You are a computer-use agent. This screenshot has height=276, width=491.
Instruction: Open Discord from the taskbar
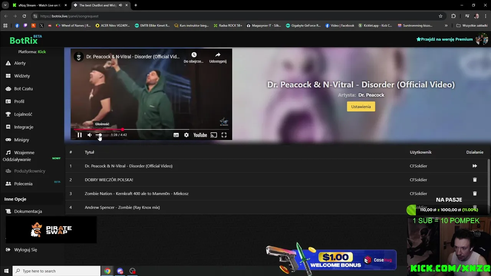(120, 271)
